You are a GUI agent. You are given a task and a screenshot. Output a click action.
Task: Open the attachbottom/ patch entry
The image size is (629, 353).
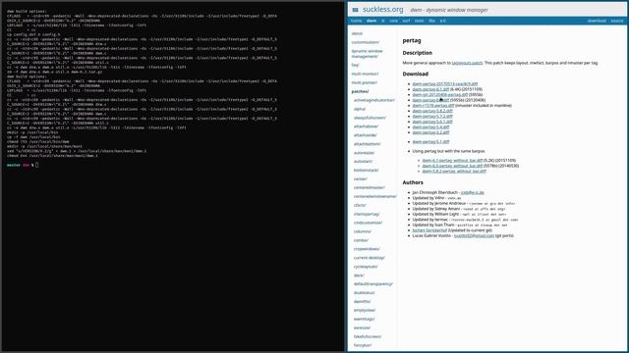pos(368,144)
